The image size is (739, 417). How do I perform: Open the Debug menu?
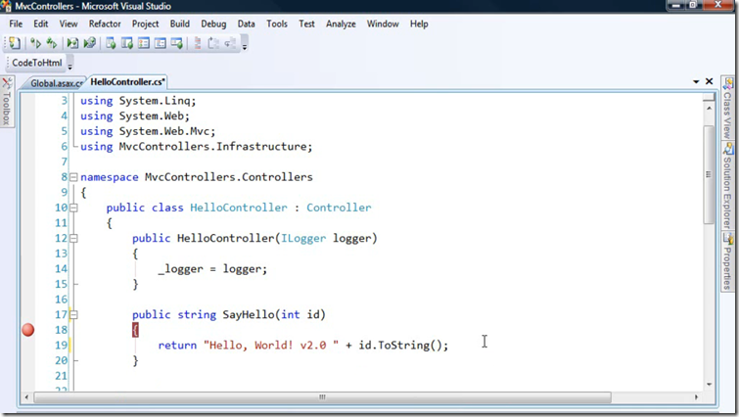(213, 23)
